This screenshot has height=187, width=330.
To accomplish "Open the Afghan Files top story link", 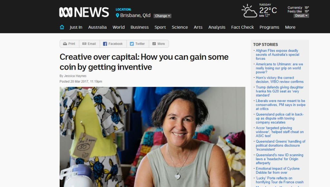I will coord(277,55).
